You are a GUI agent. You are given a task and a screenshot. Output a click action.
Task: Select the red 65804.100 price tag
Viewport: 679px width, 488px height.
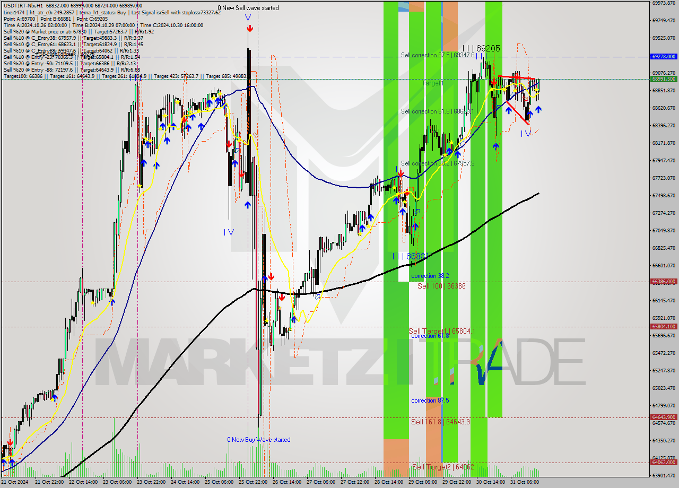(x=664, y=327)
